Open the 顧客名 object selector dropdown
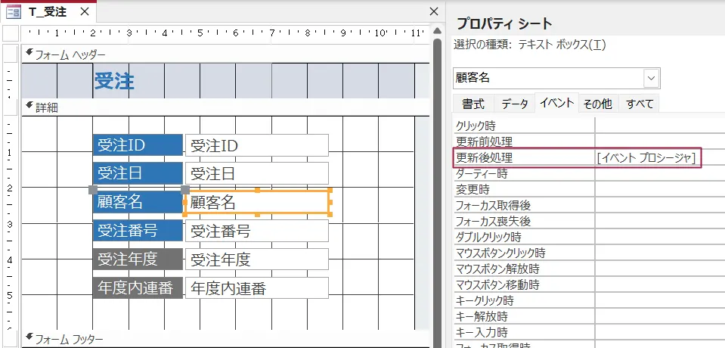 651,78
